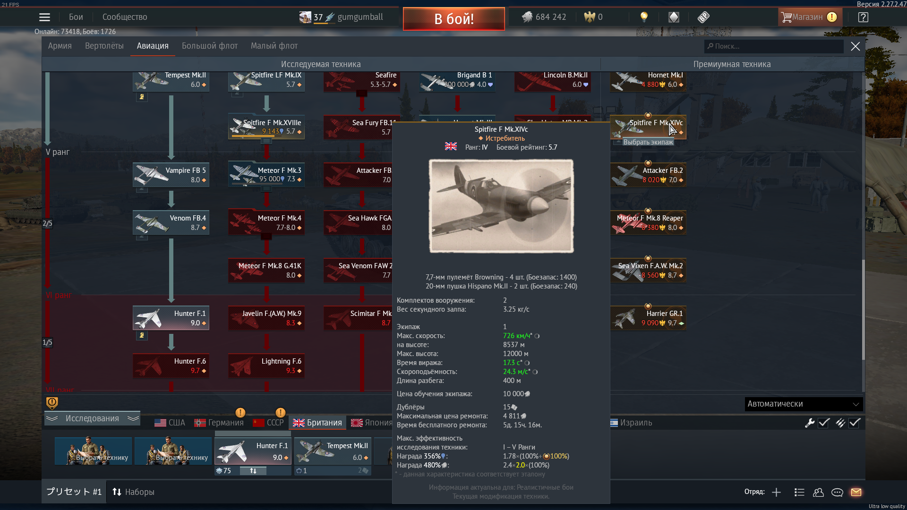Click the warning badge above СССР

coord(280,413)
